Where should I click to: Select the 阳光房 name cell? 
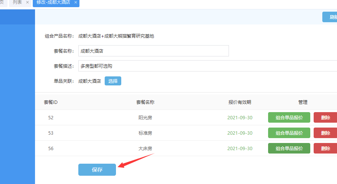[145, 118]
